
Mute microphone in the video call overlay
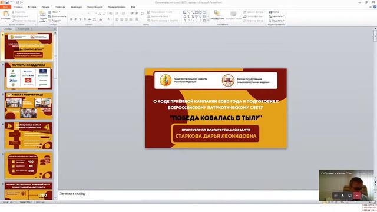[x=343, y=196]
